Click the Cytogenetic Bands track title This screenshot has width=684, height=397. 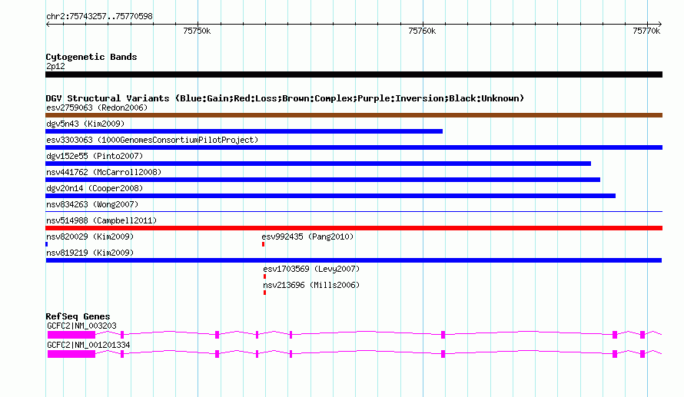tap(91, 57)
